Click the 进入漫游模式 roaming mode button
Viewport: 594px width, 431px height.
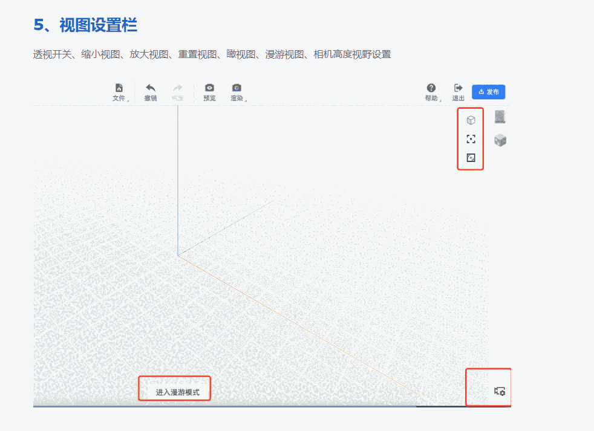pyautogui.click(x=174, y=388)
